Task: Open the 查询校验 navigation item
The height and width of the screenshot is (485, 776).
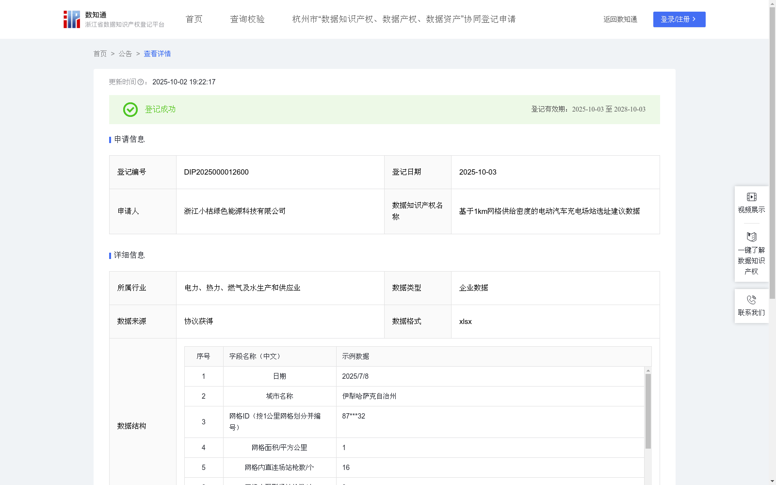Action: click(x=247, y=19)
